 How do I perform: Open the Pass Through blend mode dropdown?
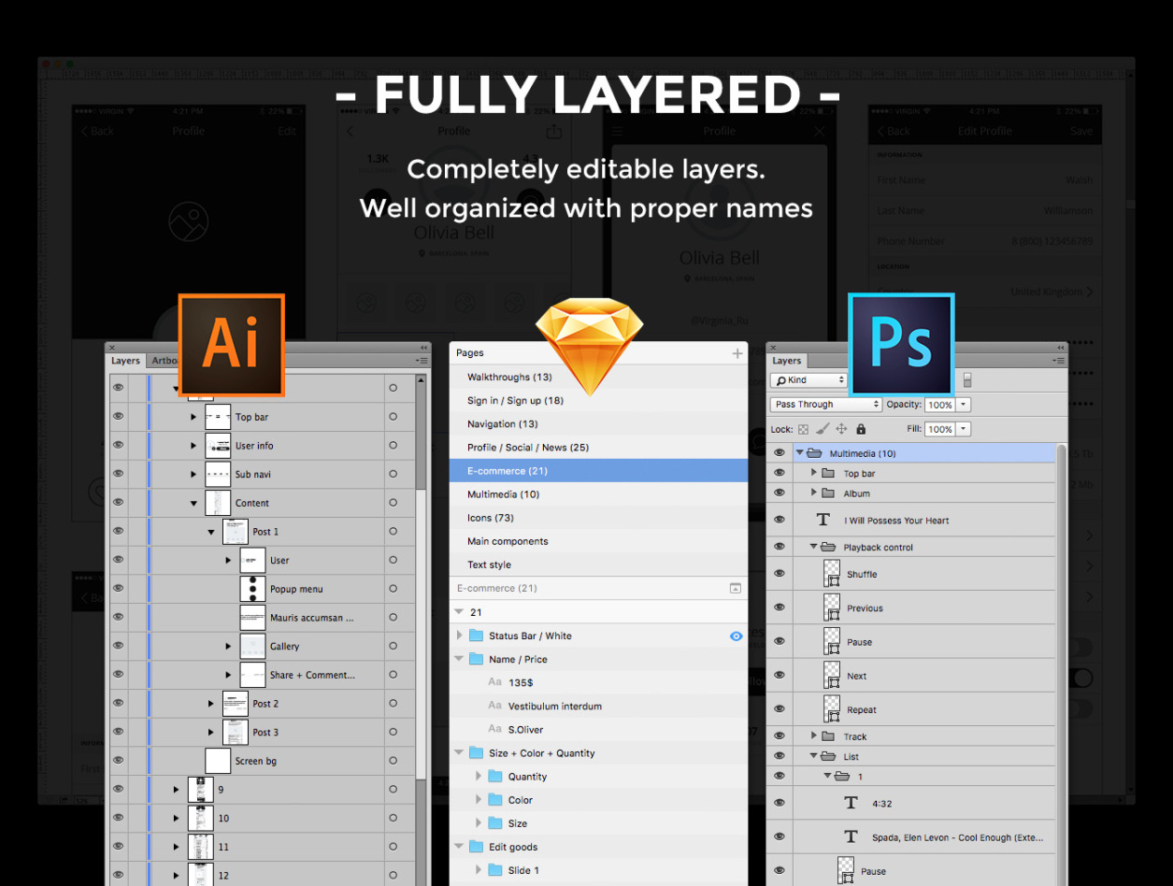pyautogui.click(x=826, y=405)
